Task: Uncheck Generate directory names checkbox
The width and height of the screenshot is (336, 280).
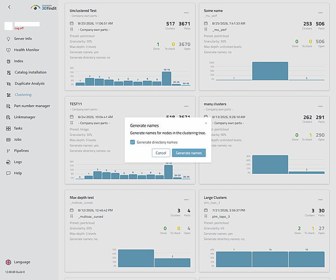Action: [x=133, y=142]
